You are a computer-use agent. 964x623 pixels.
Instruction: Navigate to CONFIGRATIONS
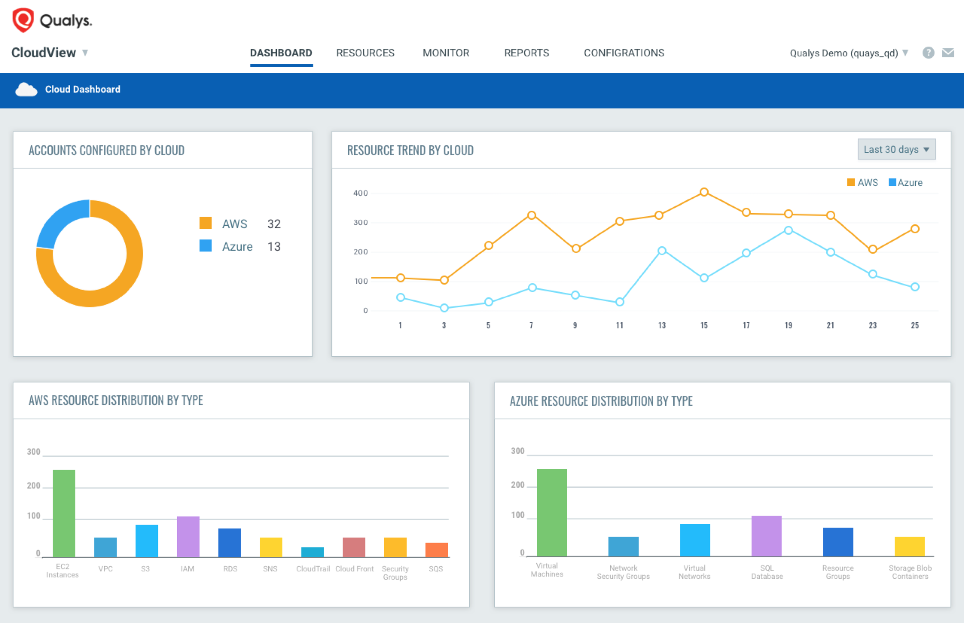pos(624,53)
